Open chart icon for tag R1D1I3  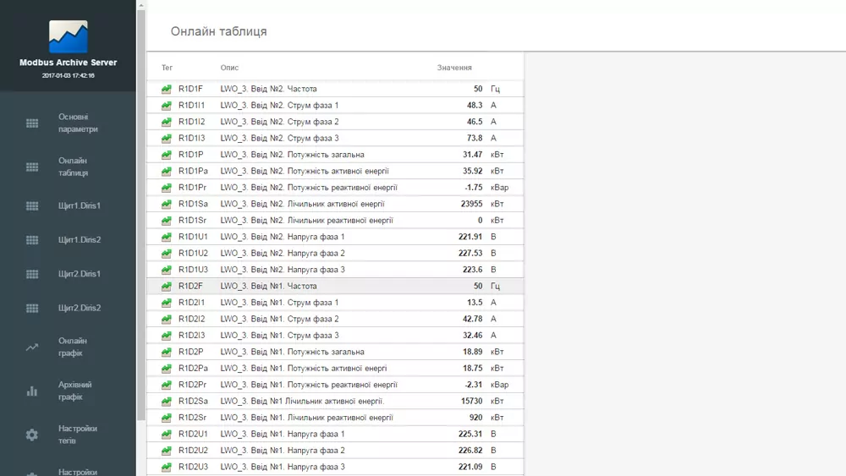point(166,139)
